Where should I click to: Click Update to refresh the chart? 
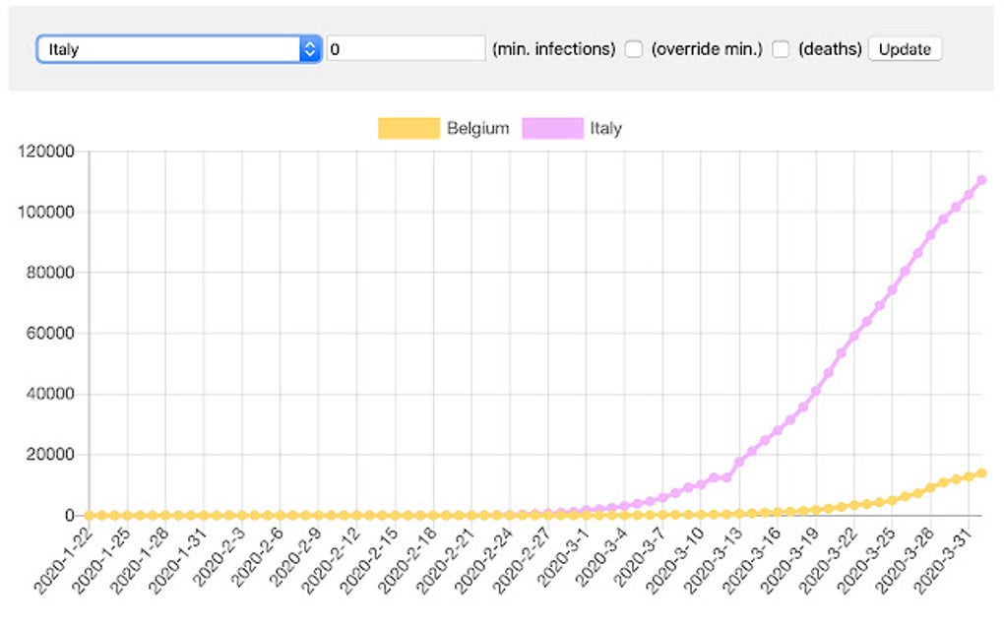coord(904,48)
